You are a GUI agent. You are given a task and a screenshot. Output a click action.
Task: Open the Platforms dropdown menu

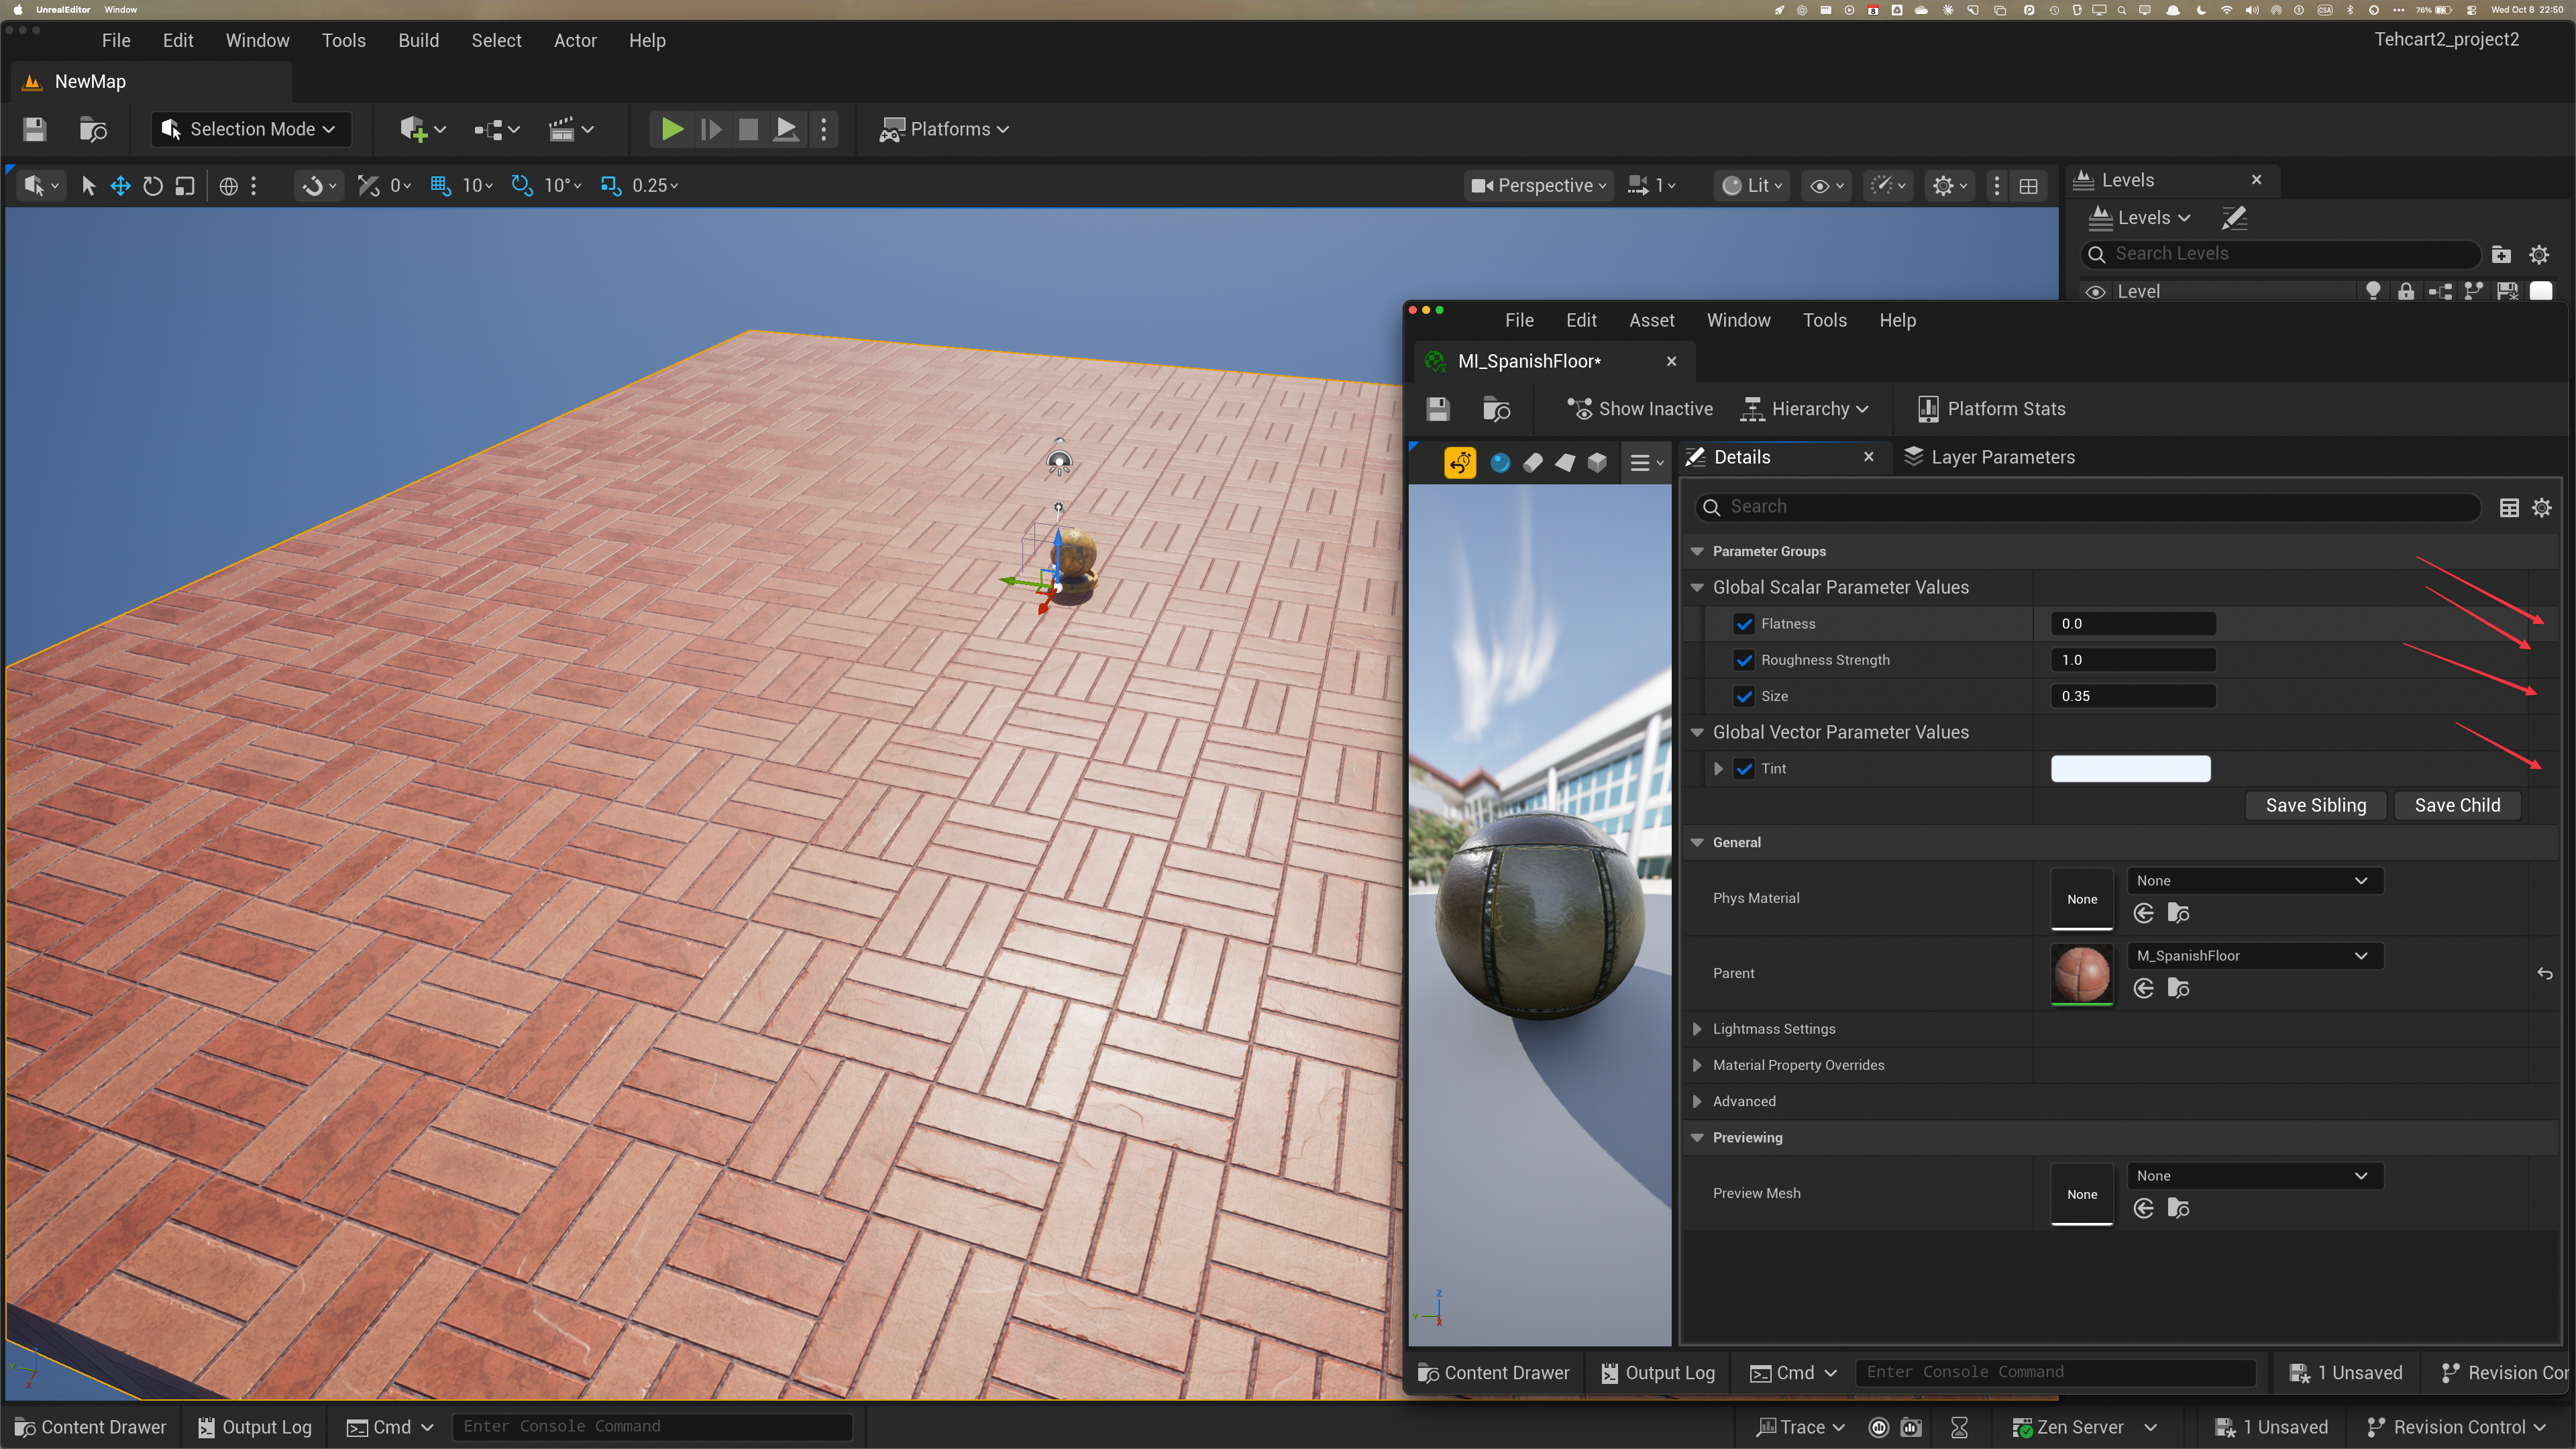tap(944, 129)
